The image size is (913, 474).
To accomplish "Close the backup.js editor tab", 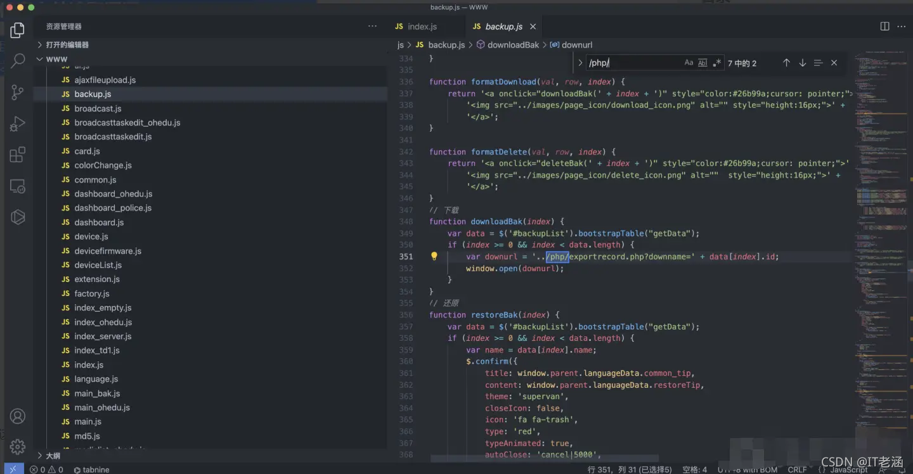I will 533,27.
